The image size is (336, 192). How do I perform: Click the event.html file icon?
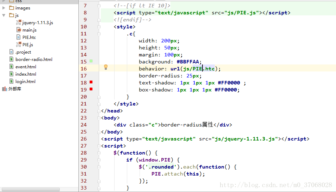tap(12, 67)
